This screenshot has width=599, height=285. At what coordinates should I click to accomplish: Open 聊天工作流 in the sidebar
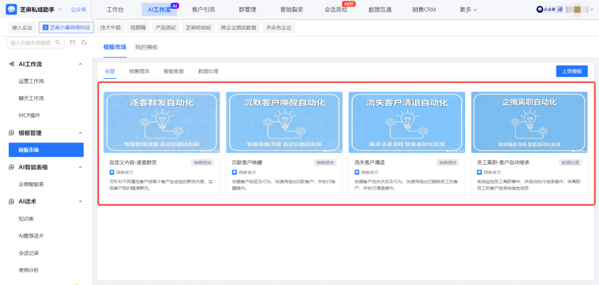[32, 98]
